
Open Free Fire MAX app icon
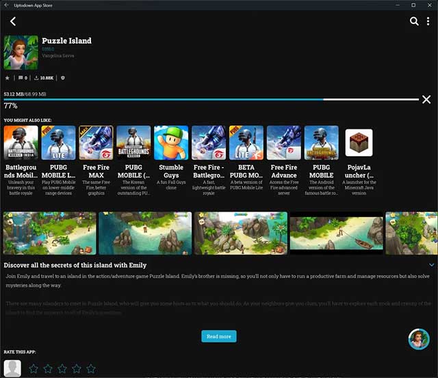(96, 142)
